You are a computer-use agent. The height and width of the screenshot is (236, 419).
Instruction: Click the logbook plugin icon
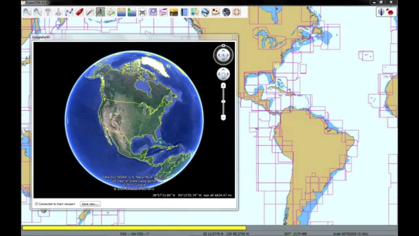pos(215,12)
